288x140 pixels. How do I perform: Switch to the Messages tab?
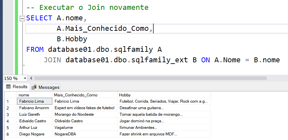click(x=46, y=87)
